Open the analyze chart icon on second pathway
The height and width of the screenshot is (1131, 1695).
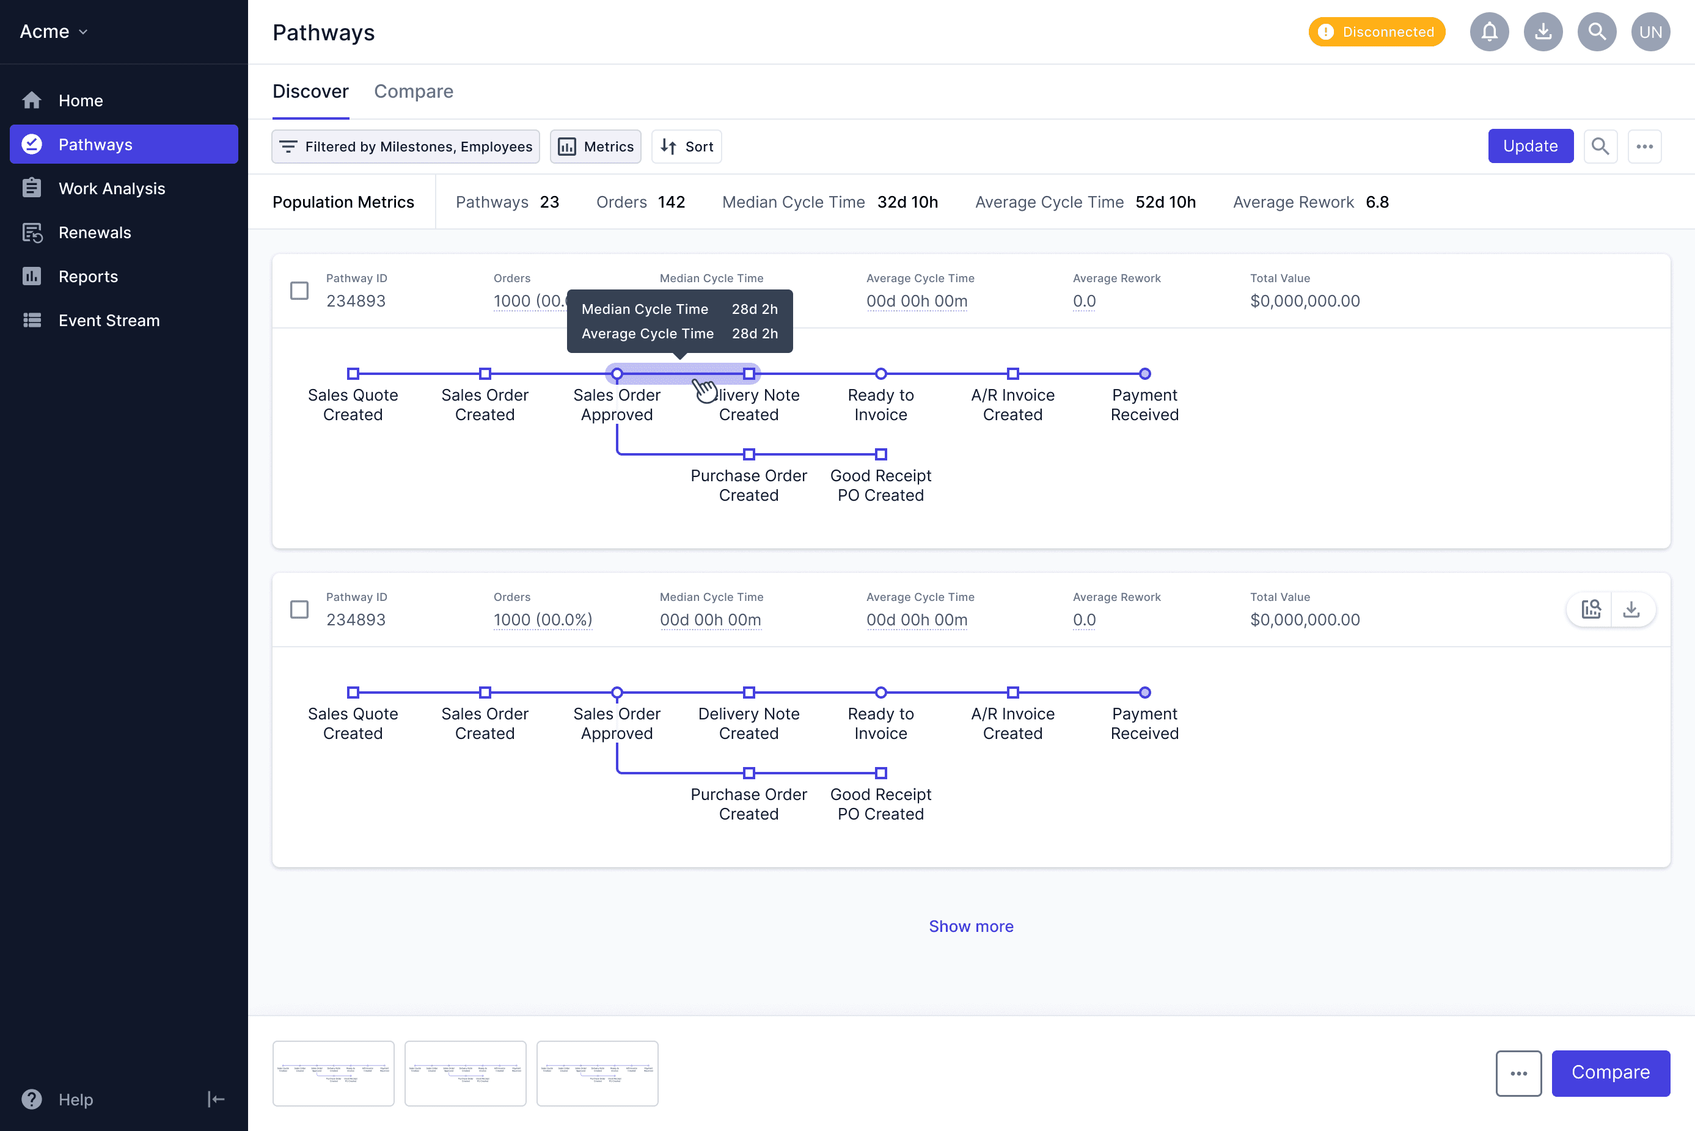(x=1591, y=609)
